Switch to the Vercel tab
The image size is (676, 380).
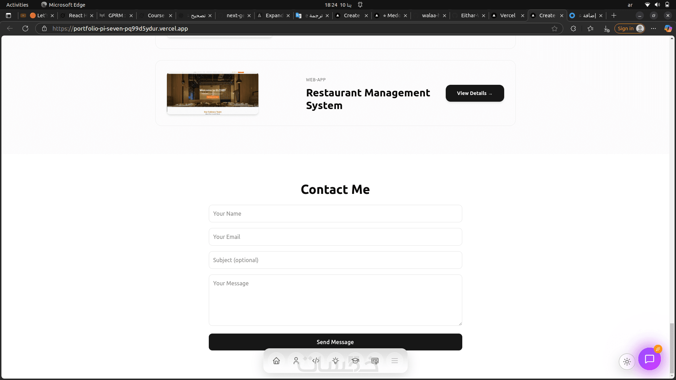507,15
